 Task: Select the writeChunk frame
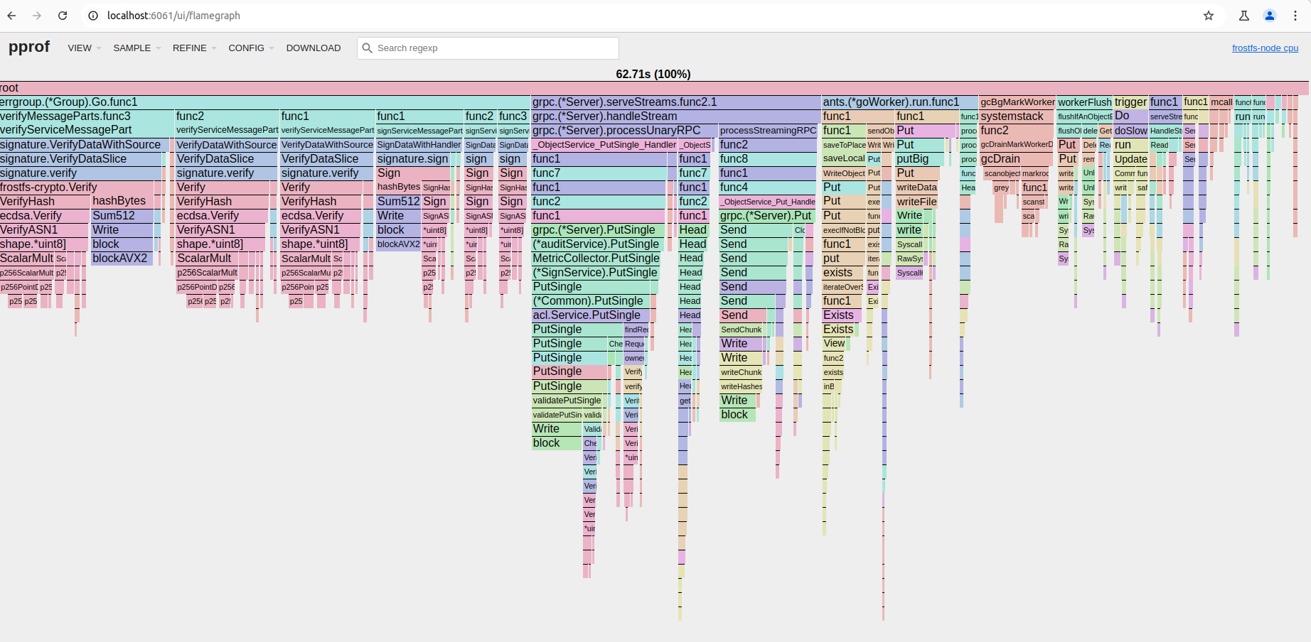pyautogui.click(x=742, y=372)
